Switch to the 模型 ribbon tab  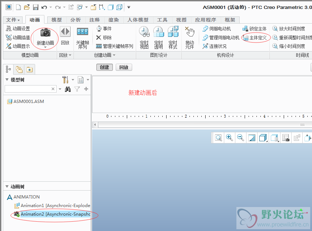pyautogui.click(x=57, y=20)
